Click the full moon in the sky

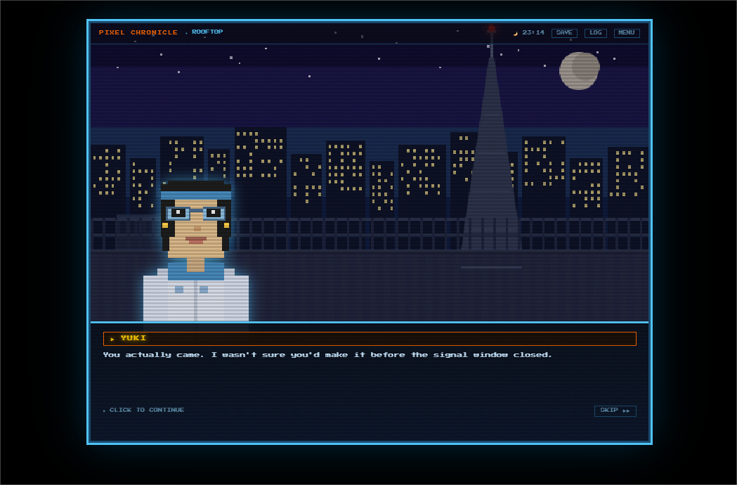point(579,70)
